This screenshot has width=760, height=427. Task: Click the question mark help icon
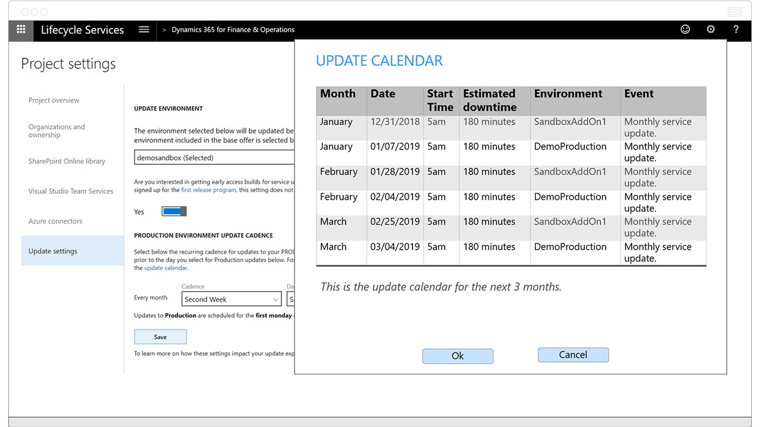[736, 29]
